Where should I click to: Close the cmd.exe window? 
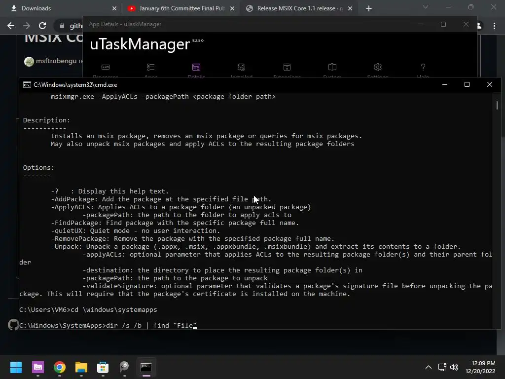[x=490, y=84]
